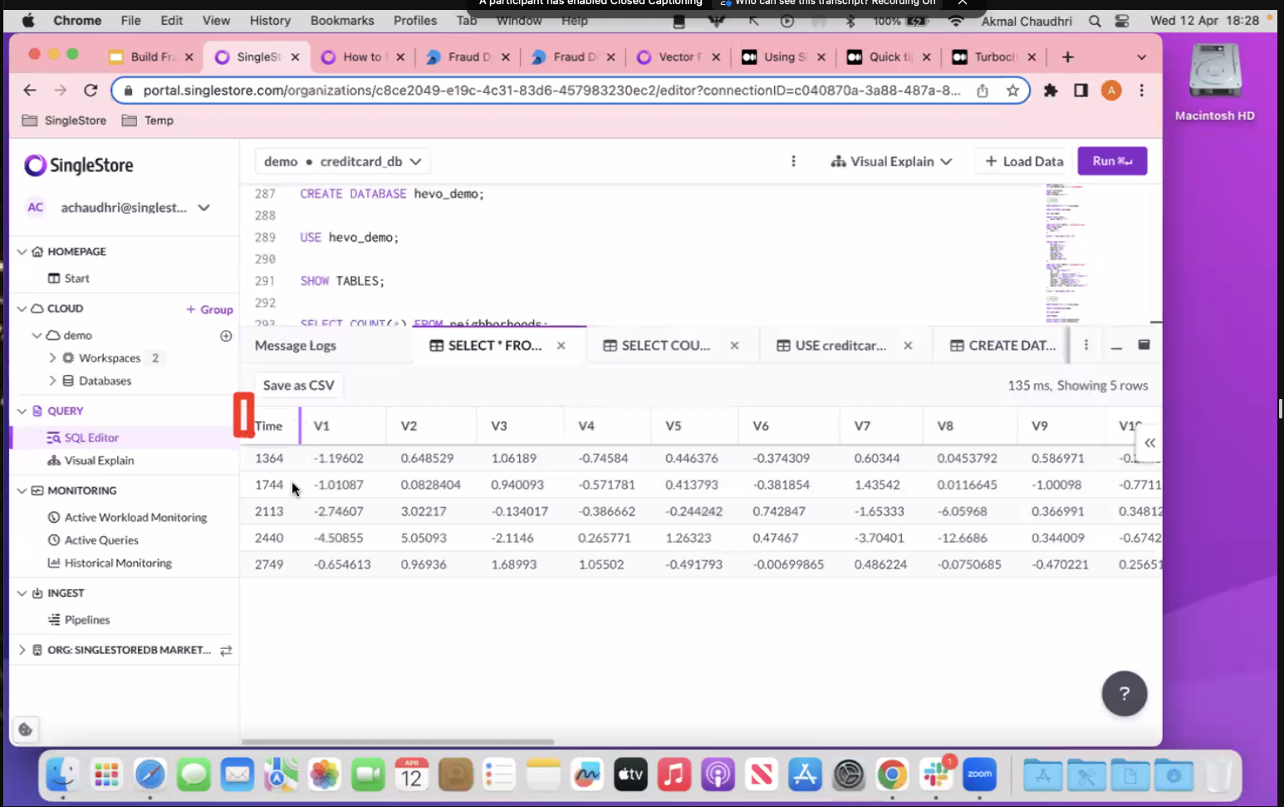Open results tabs overflow menu
Image resolution: width=1284 pixels, height=807 pixels.
(x=1086, y=345)
